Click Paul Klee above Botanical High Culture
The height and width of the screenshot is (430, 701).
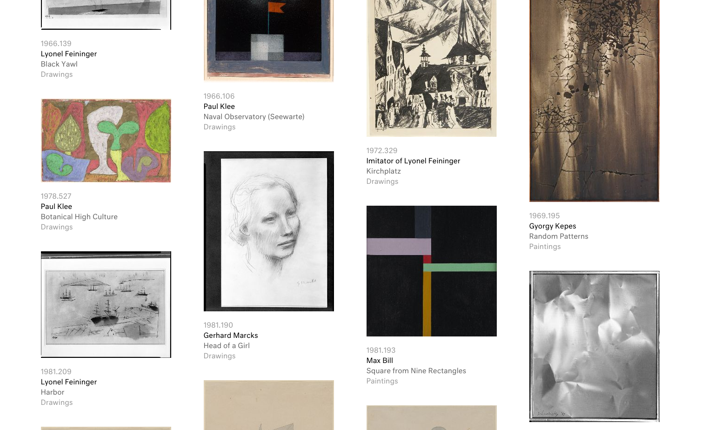click(56, 207)
